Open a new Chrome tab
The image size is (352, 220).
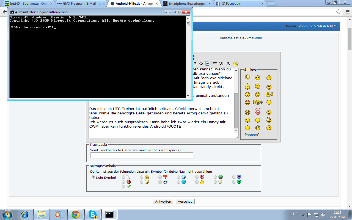click(x=271, y=4)
